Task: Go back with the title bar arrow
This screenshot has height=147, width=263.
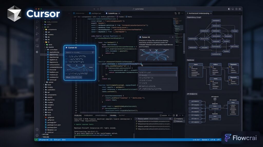Action: pos(94,9)
